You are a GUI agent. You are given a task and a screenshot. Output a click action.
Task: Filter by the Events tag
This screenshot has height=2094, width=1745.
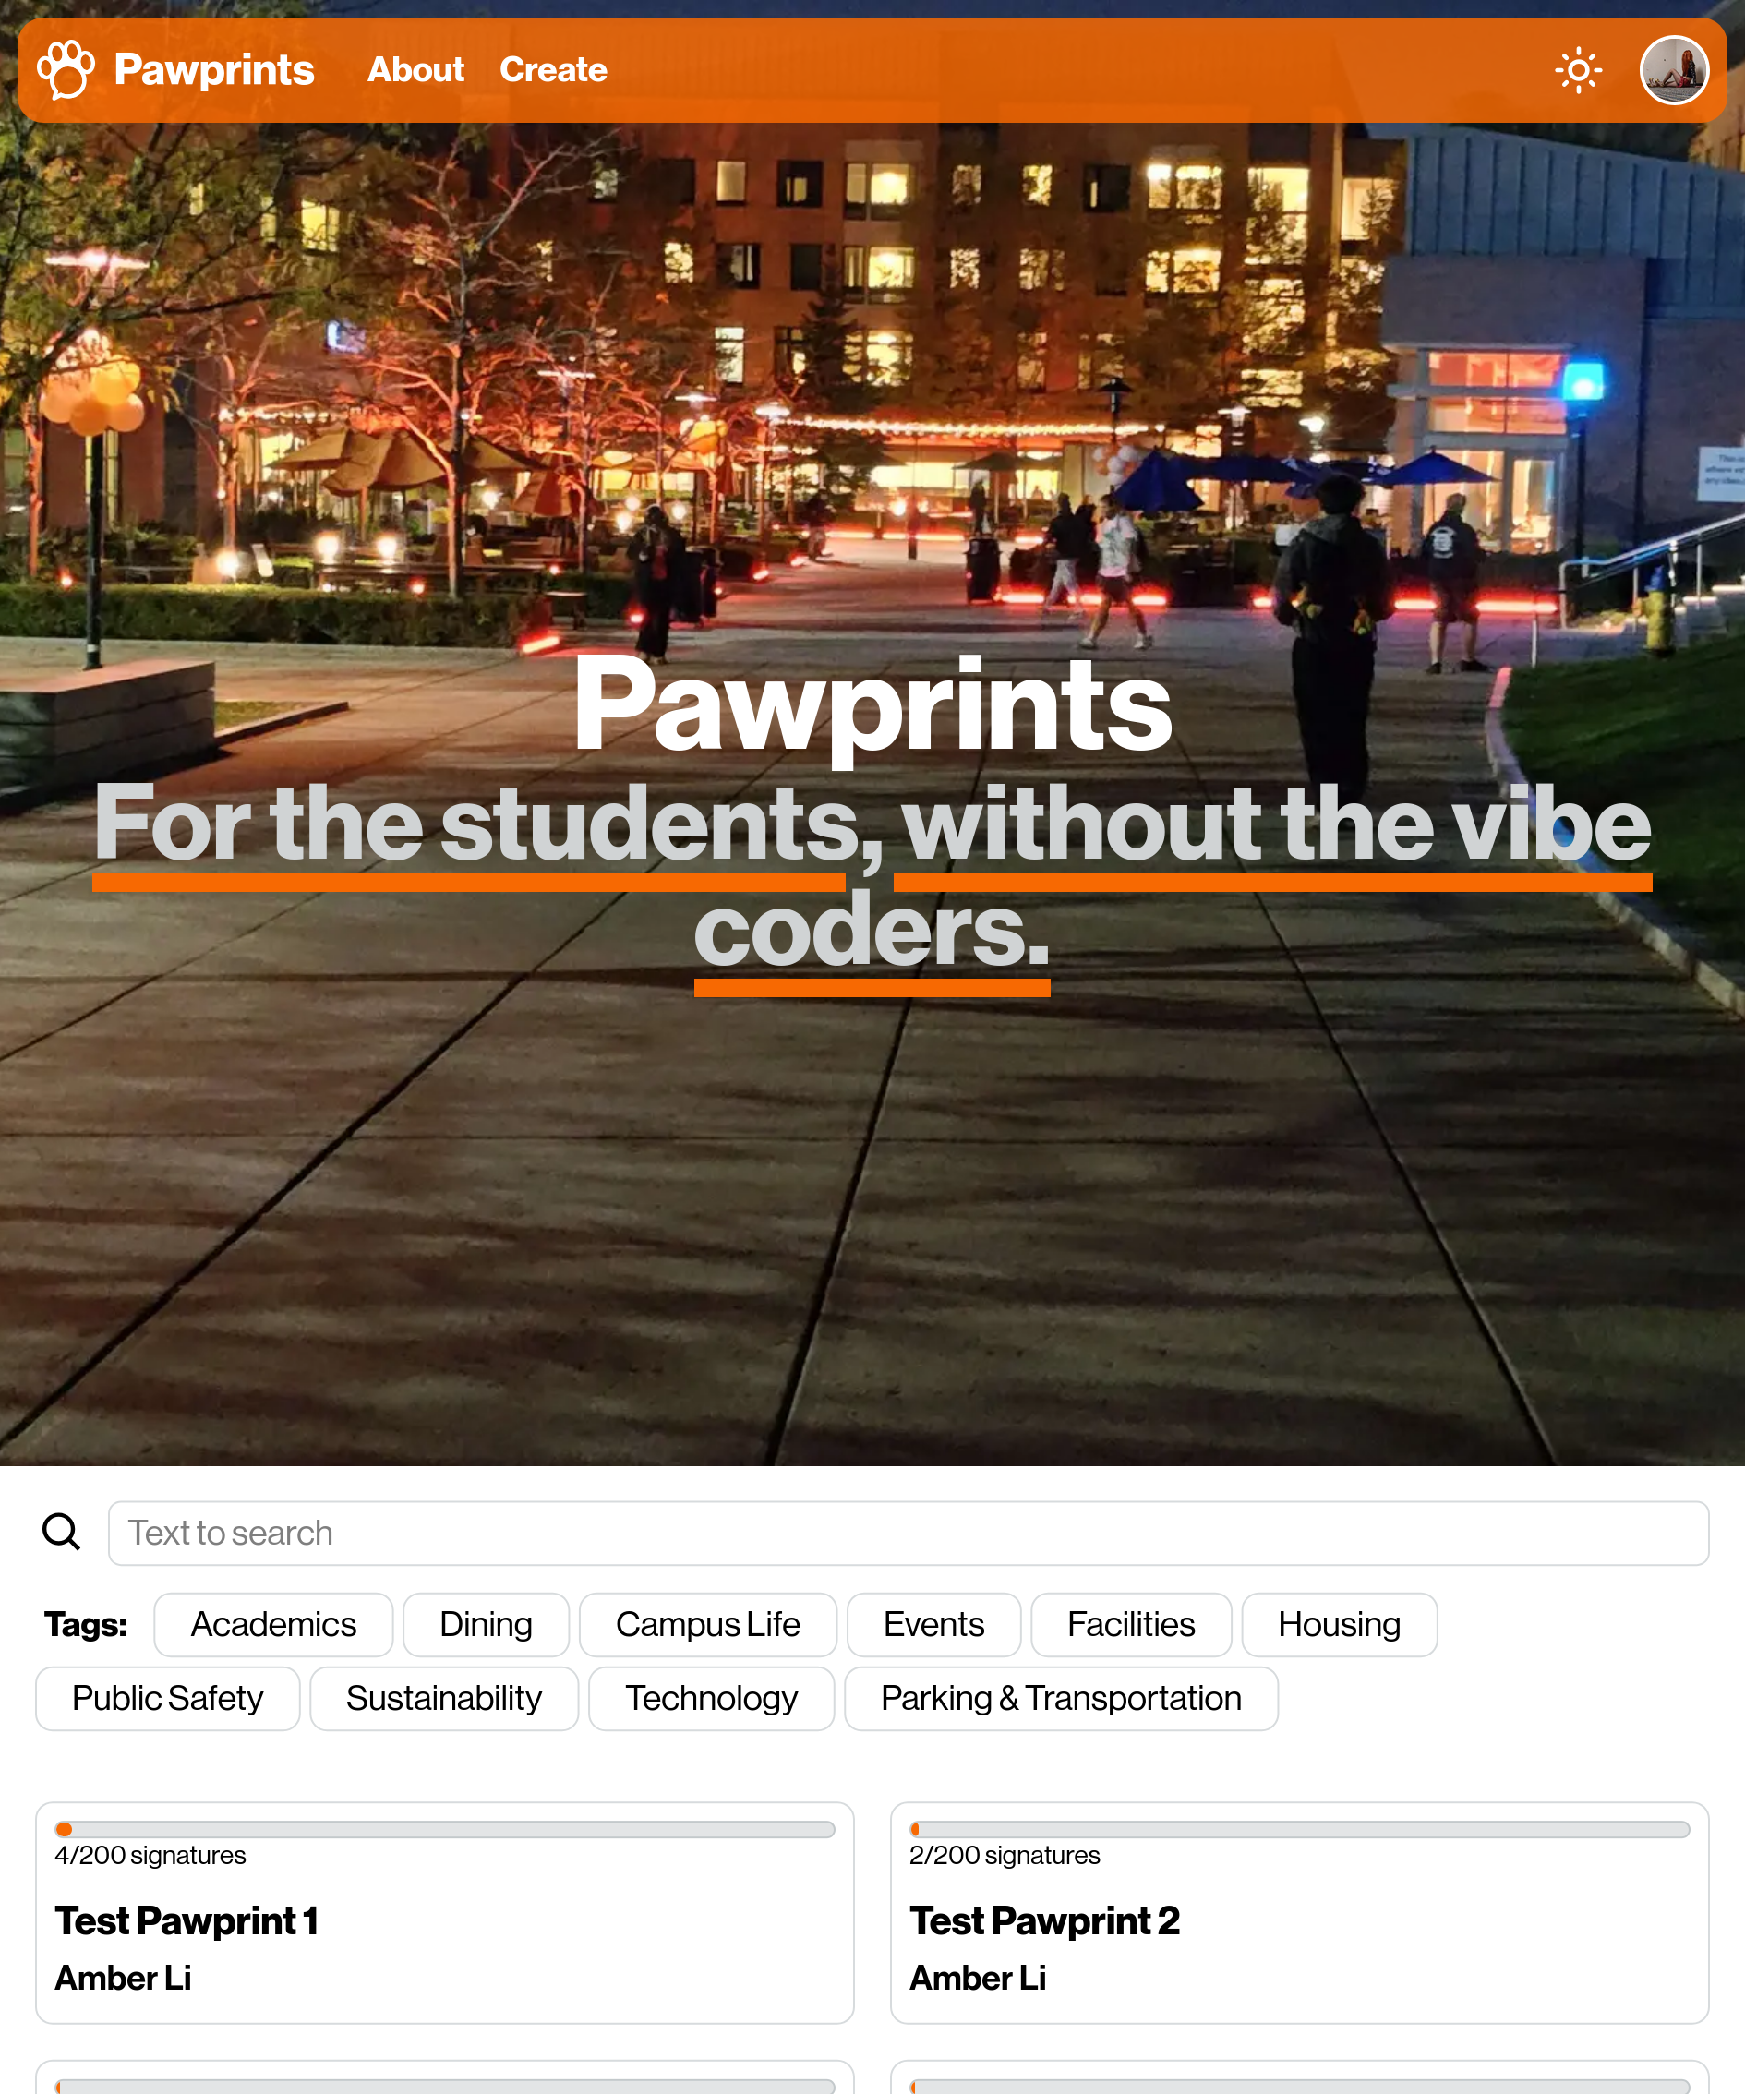[x=933, y=1624]
